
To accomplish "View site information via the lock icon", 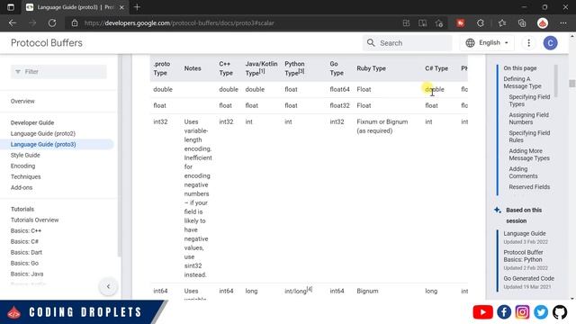I will click(75, 22).
